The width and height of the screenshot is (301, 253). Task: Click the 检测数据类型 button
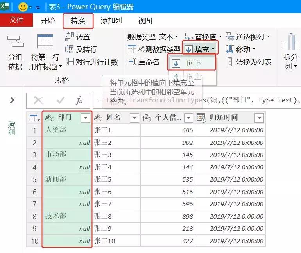pos(154,49)
